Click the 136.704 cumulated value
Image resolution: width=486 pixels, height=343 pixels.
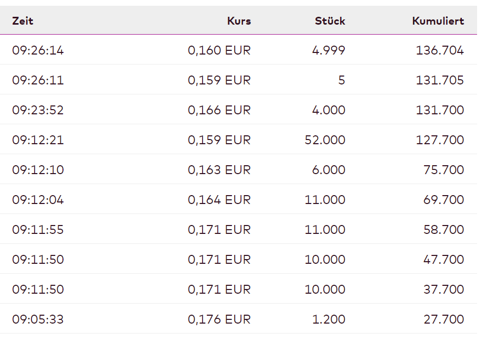tap(440, 50)
